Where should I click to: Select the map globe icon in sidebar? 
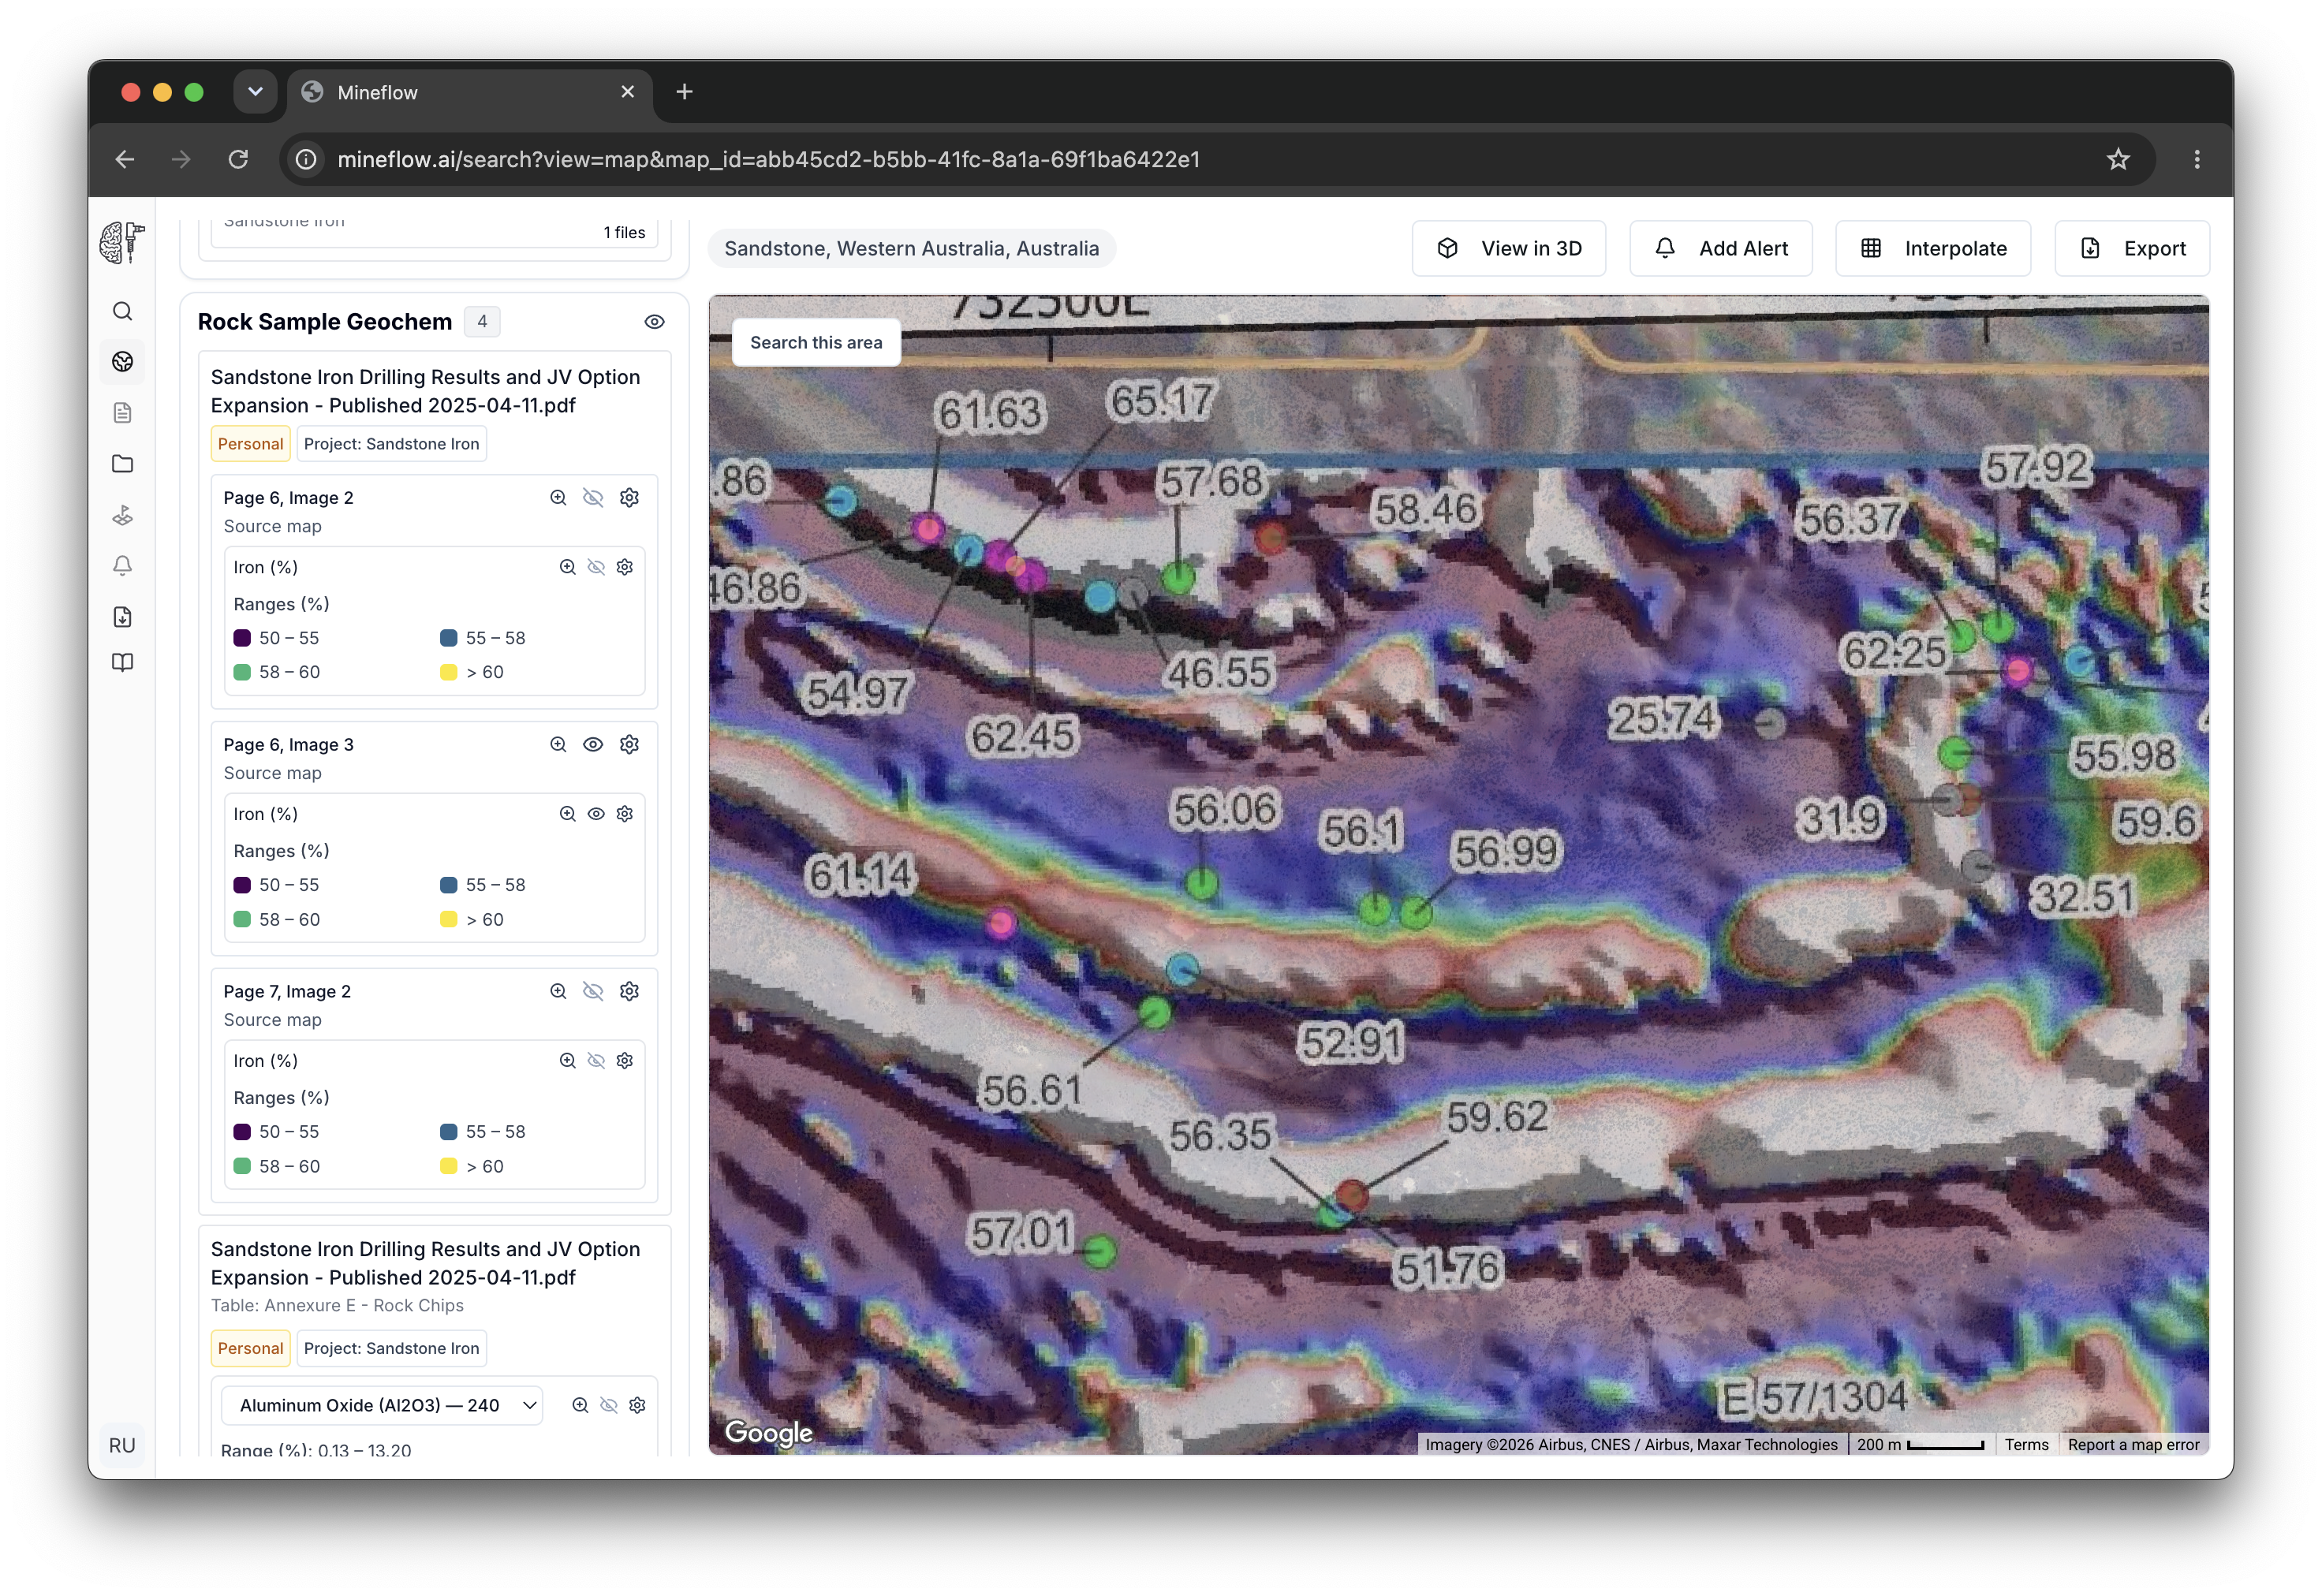(122, 362)
